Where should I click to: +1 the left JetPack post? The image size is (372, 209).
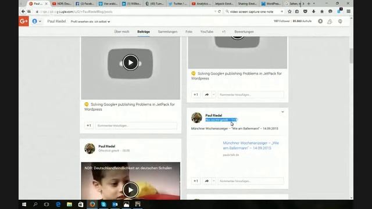click(89, 125)
